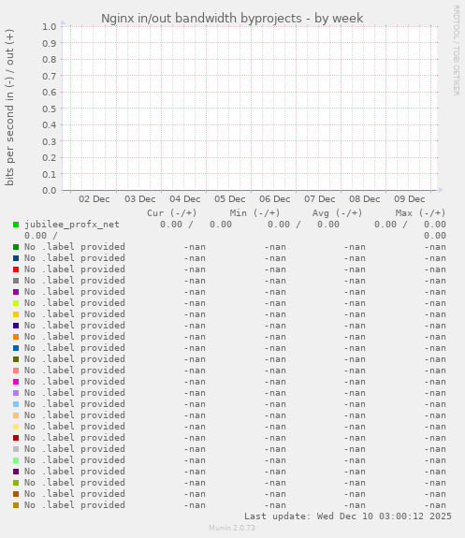The image size is (465, 538).
Task: Click inside the empty graph plot area
Action: pos(250,109)
